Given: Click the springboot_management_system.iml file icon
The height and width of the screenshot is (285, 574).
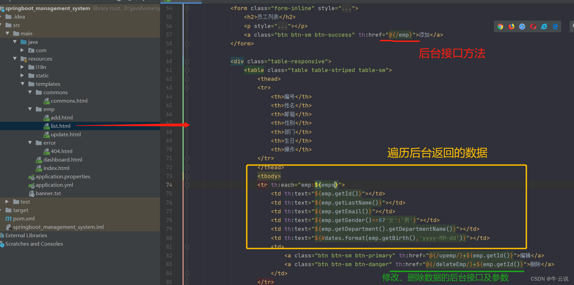Looking at the screenshot, I should (x=9, y=227).
